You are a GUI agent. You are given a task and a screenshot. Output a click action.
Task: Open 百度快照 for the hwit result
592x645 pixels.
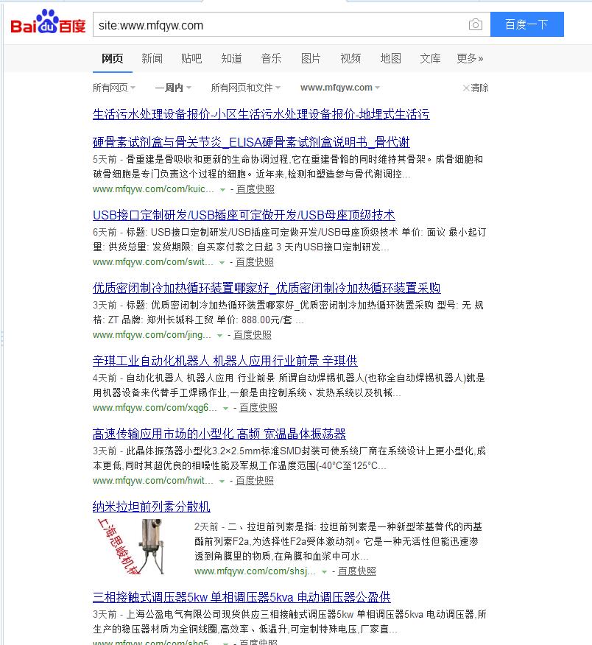(255, 480)
